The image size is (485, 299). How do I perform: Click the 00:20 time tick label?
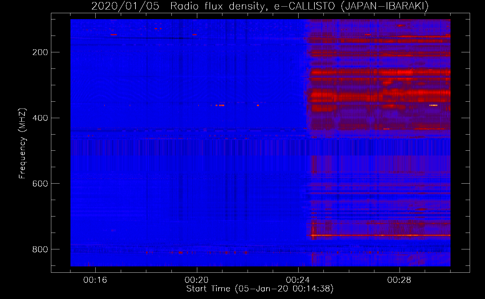point(197,280)
